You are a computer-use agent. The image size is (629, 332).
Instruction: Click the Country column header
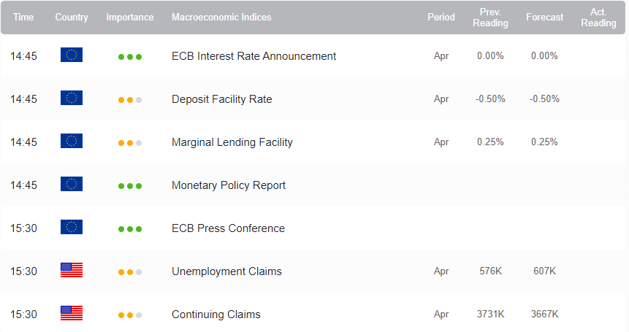(x=72, y=18)
